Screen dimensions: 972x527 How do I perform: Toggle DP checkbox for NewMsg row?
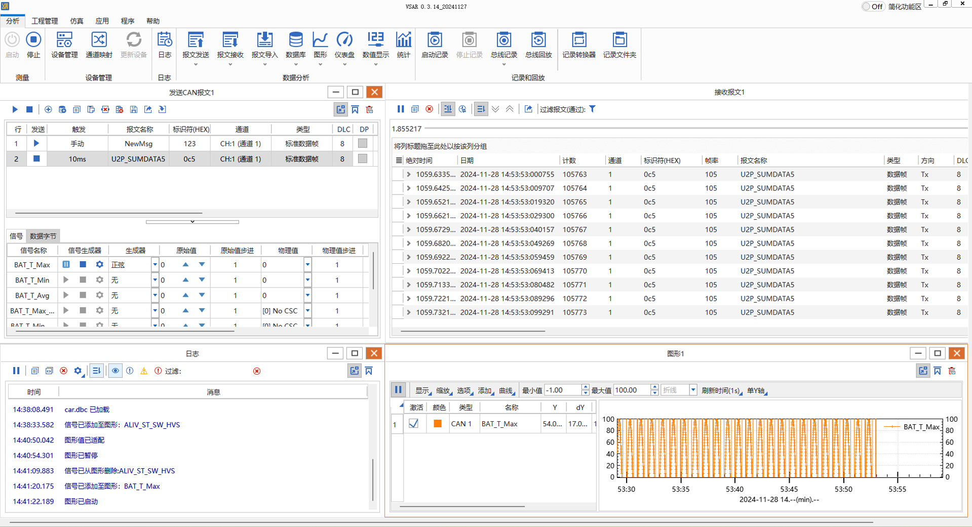(x=363, y=143)
